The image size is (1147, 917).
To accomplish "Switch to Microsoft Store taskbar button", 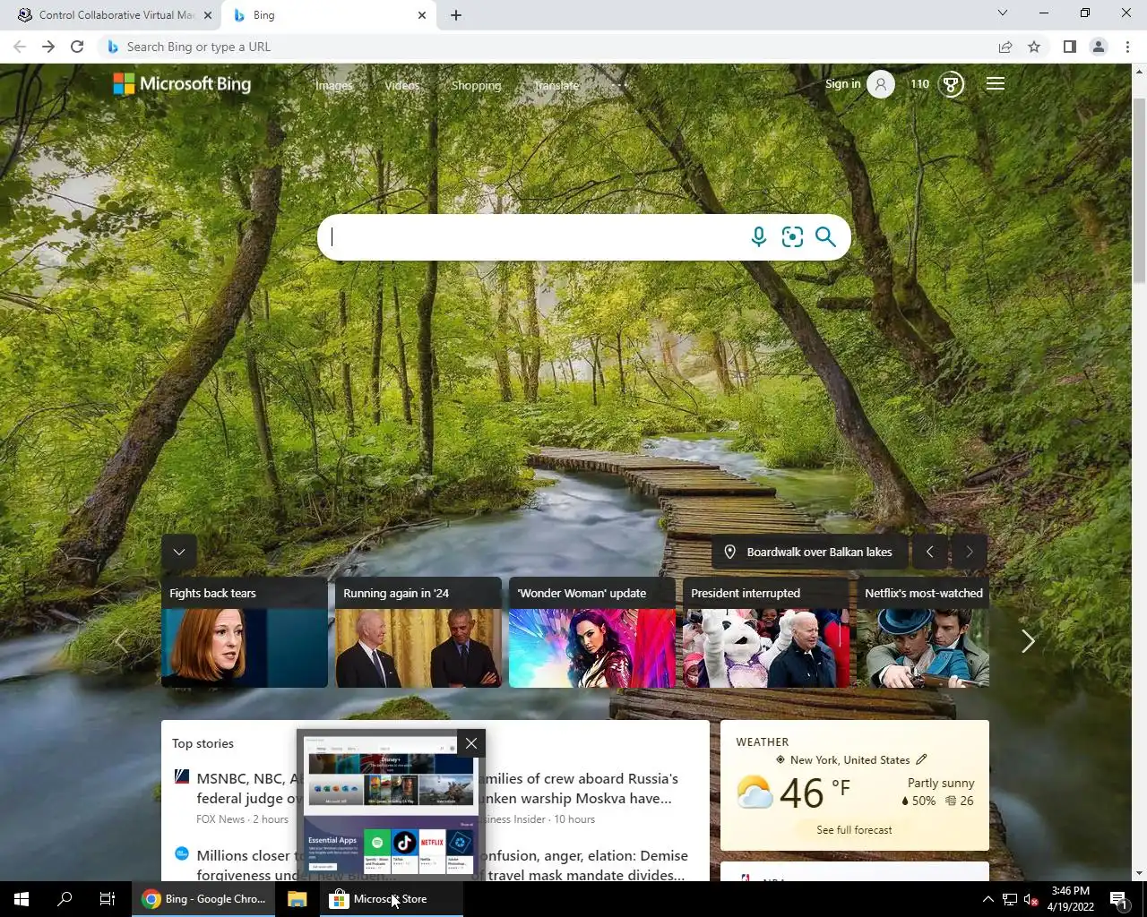I will click(x=392, y=899).
